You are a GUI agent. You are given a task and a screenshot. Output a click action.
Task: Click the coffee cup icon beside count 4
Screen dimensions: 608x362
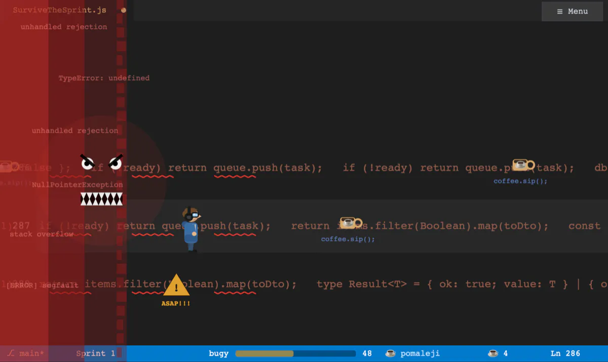click(492, 353)
